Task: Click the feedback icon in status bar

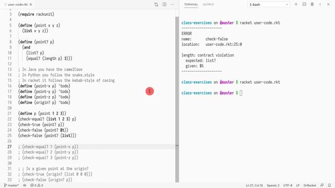Action: [322, 185]
